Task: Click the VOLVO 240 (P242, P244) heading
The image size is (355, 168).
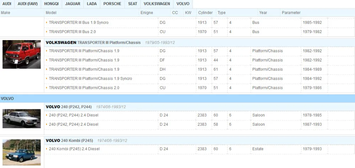Action: 69,107
